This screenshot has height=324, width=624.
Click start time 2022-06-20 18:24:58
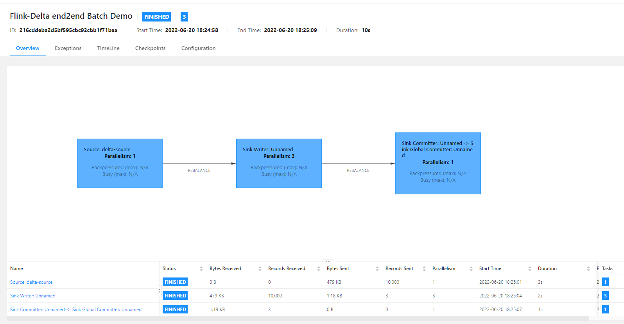click(x=192, y=30)
